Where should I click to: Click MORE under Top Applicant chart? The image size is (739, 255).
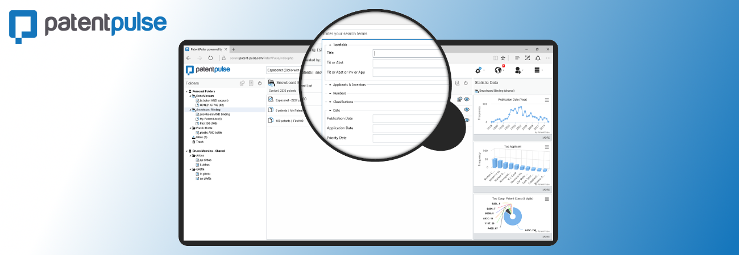click(x=546, y=190)
